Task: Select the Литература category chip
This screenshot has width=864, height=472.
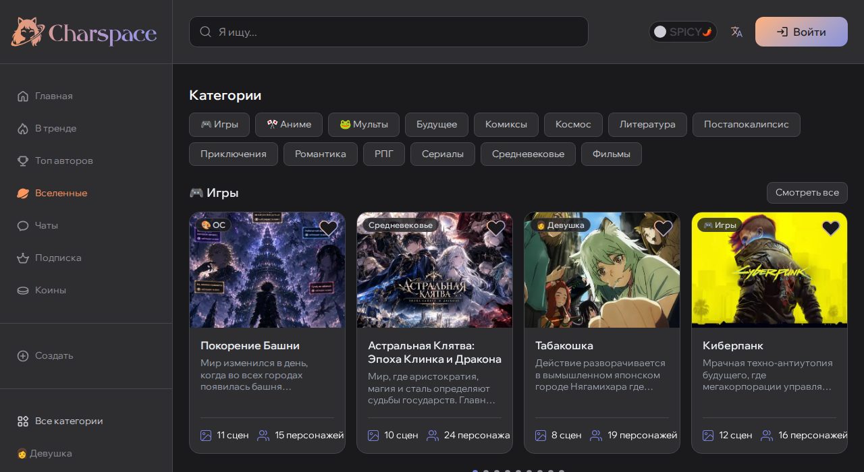Action: click(647, 125)
